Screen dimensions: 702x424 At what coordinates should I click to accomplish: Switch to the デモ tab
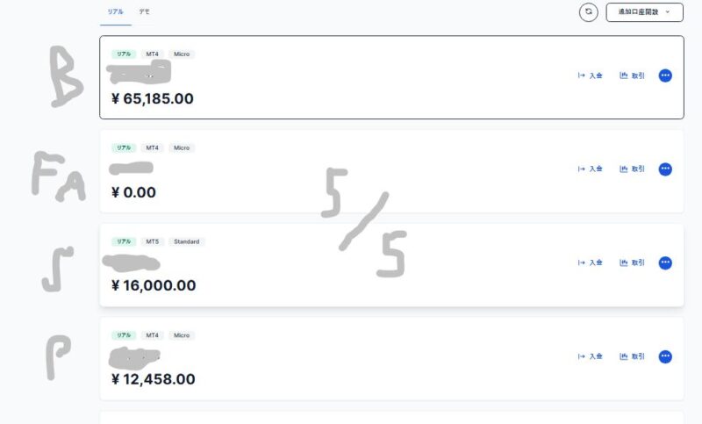point(144,12)
